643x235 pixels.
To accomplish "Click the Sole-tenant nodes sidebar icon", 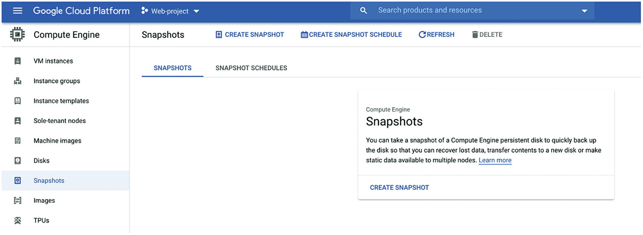I will 18,121.
